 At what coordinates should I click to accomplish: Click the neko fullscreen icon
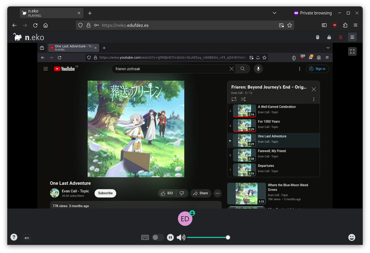(x=352, y=51)
